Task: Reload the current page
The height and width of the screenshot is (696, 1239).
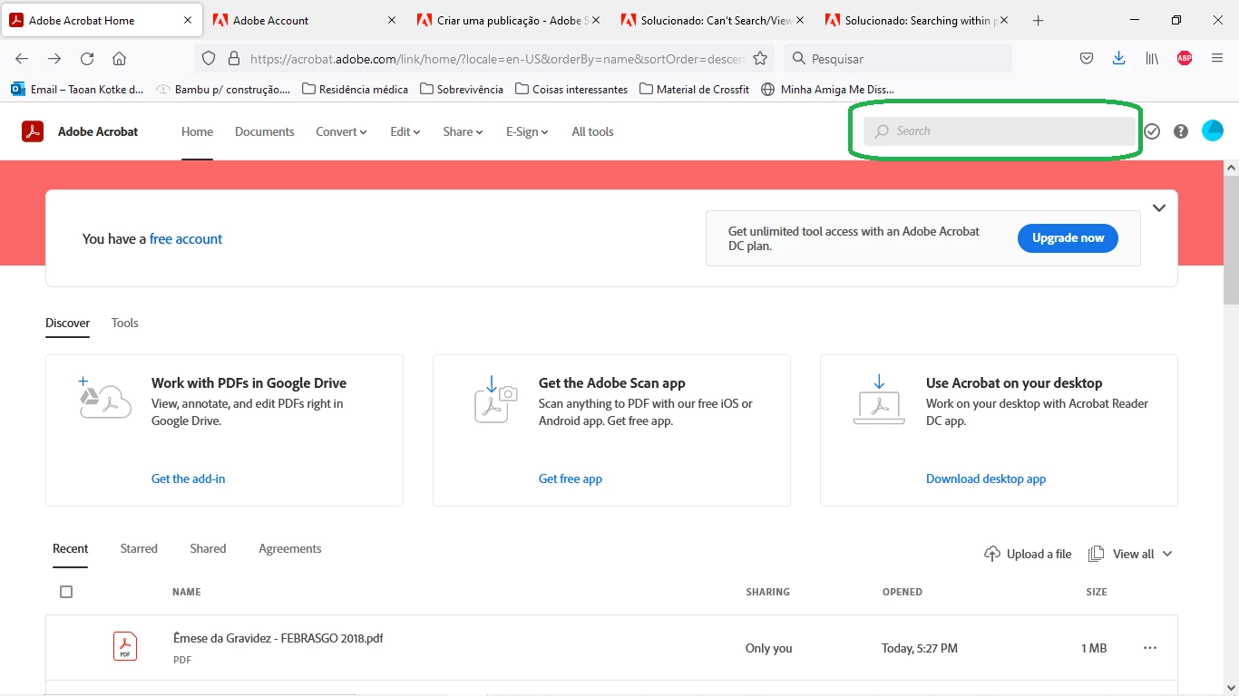Action: coord(87,58)
